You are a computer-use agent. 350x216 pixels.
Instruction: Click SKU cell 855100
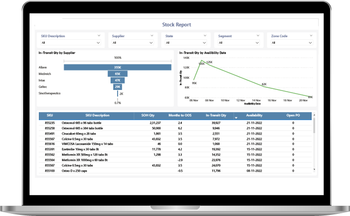pos(50,171)
